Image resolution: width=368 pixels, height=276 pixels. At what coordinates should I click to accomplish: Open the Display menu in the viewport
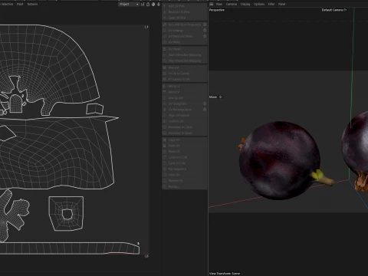(x=245, y=4)
